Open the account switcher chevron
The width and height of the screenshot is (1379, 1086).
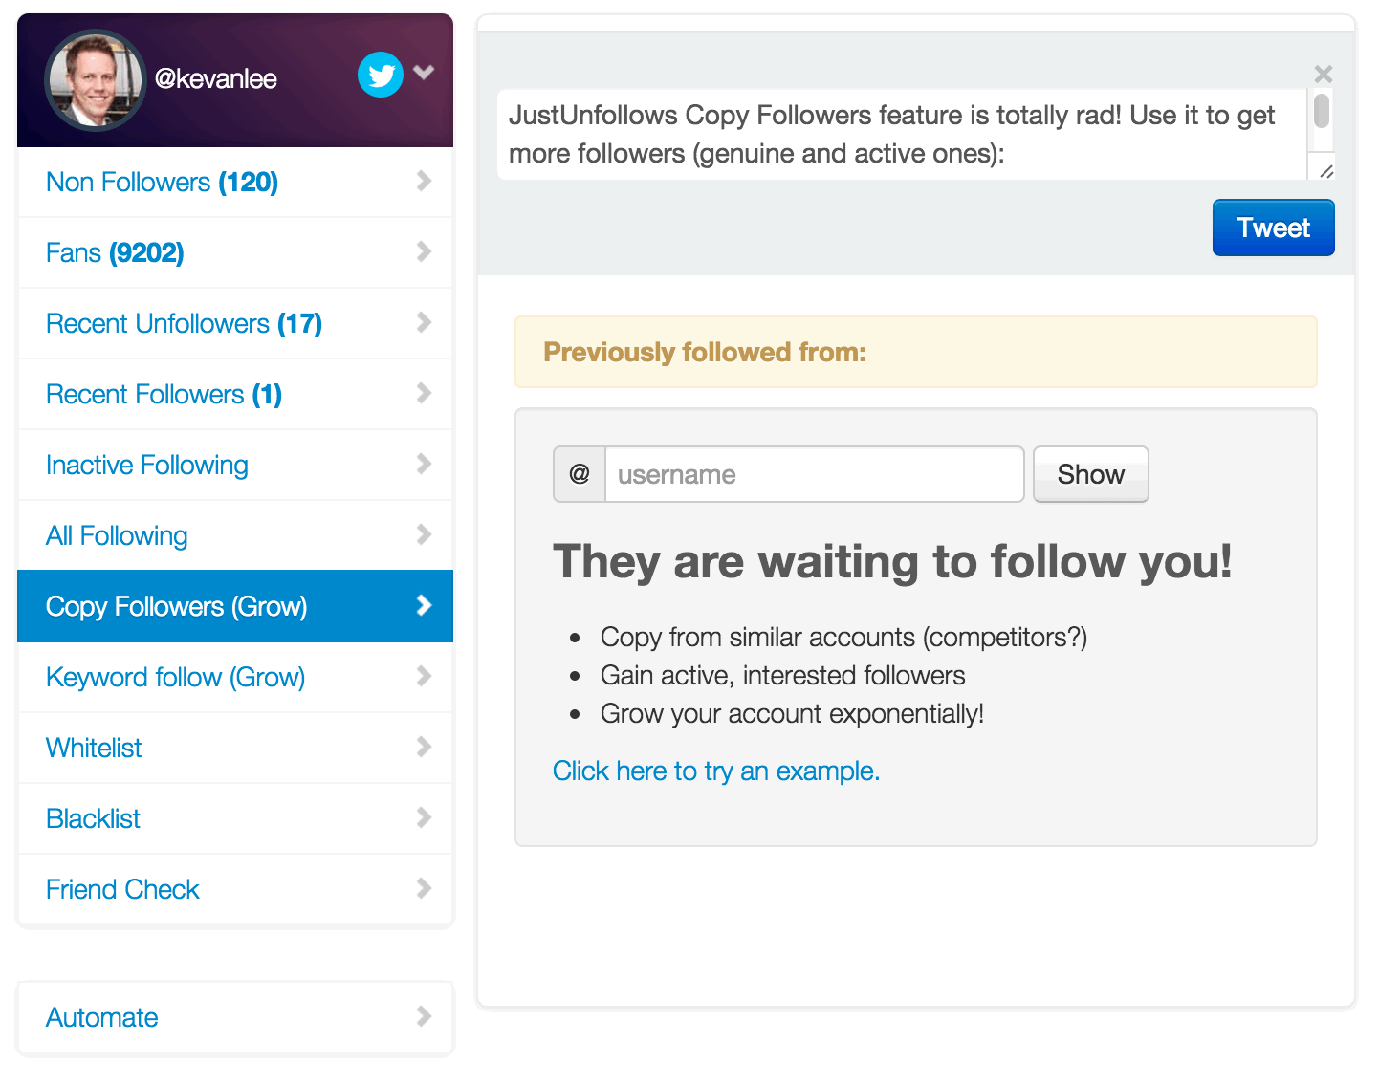pyautogui.click(x=424, y=72)
